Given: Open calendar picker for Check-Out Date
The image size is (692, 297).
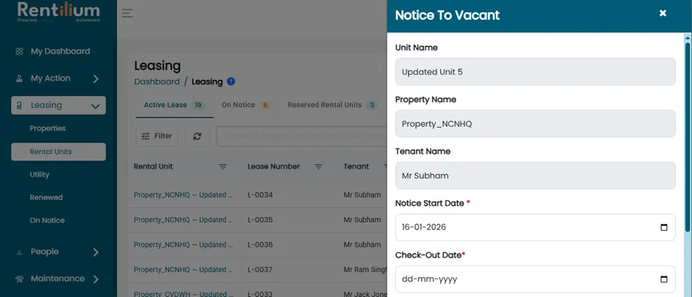Looking at the screenshot, I should [x=664, y=279].
